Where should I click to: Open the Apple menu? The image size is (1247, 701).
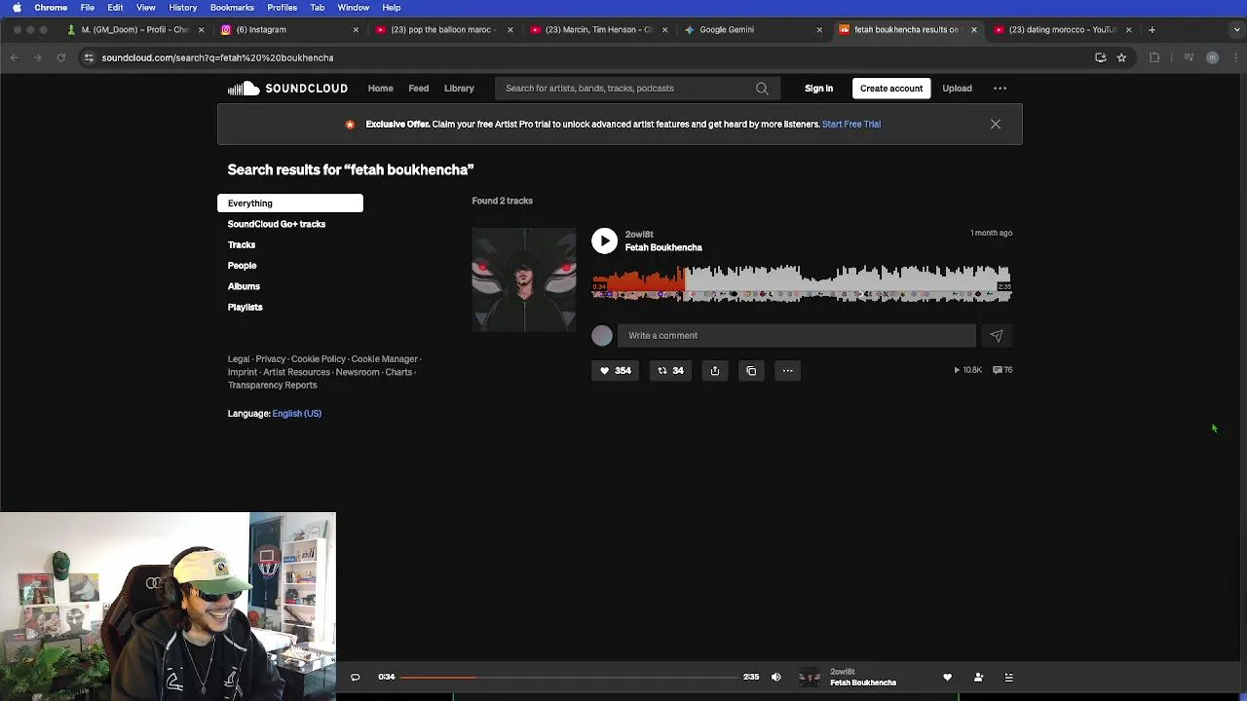[17, 8]
